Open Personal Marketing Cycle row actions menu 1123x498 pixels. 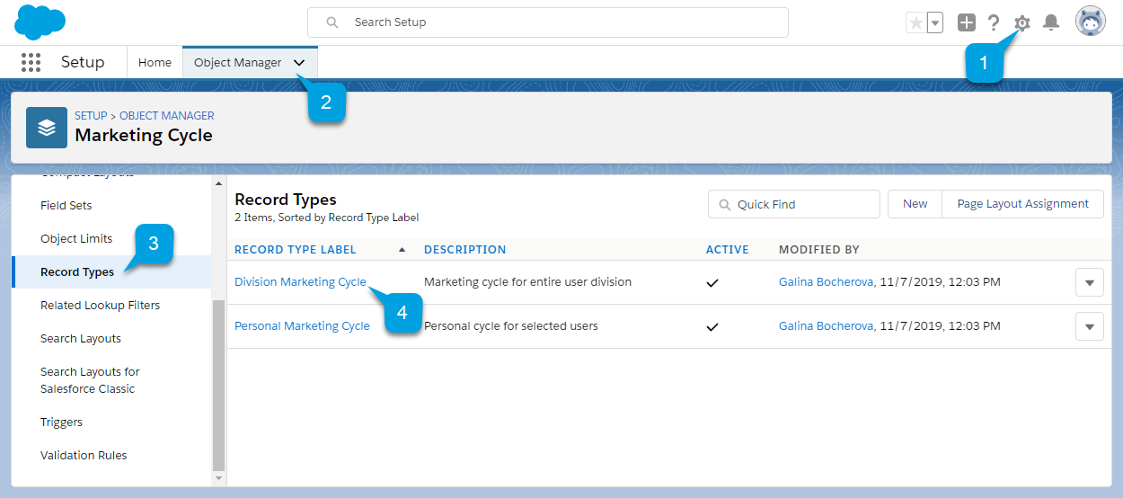(x=1089, y=326)
